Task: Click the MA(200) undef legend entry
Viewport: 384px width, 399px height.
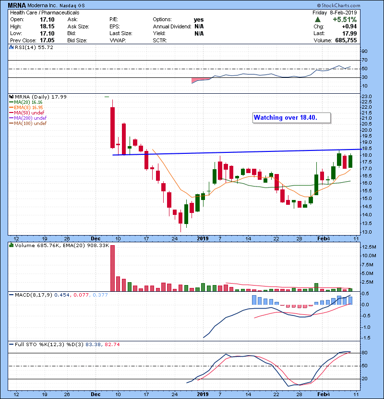Action: [28, 118]
